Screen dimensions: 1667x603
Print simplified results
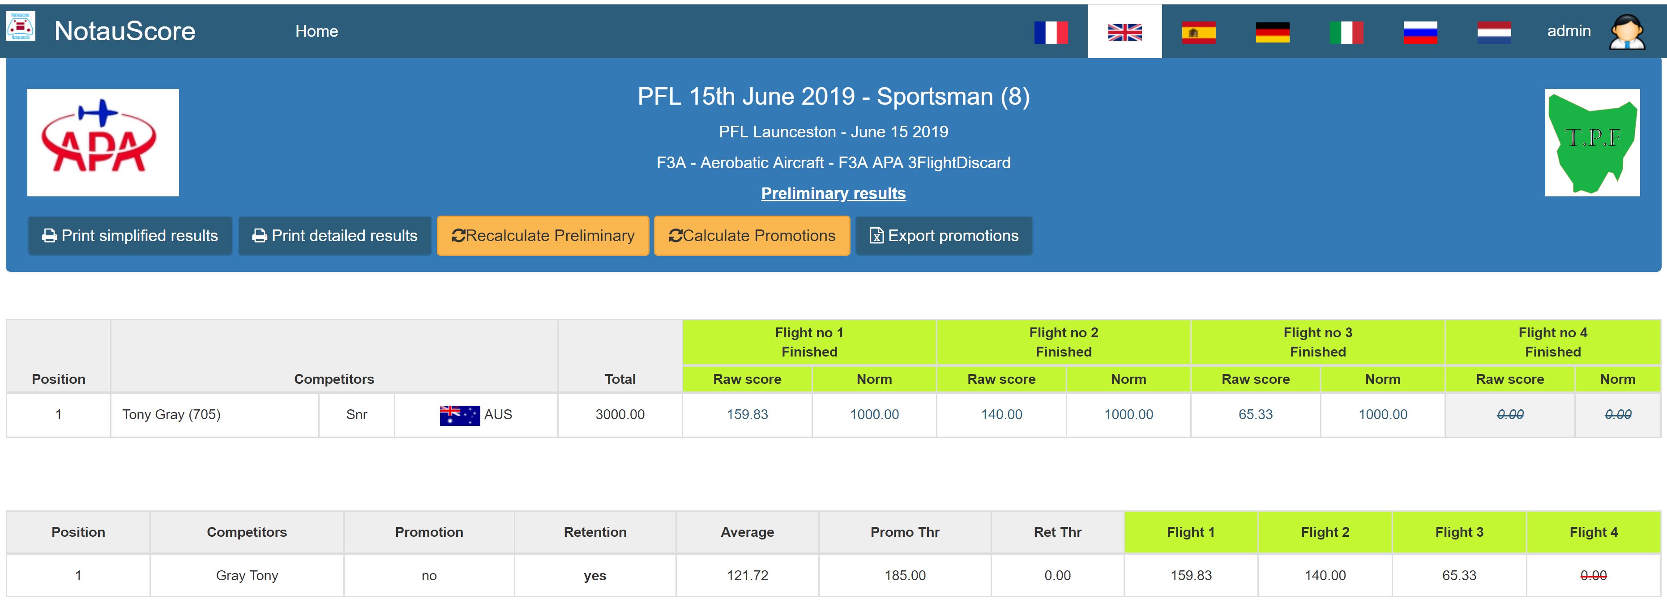pyautogui.click(x=130, y=235)
